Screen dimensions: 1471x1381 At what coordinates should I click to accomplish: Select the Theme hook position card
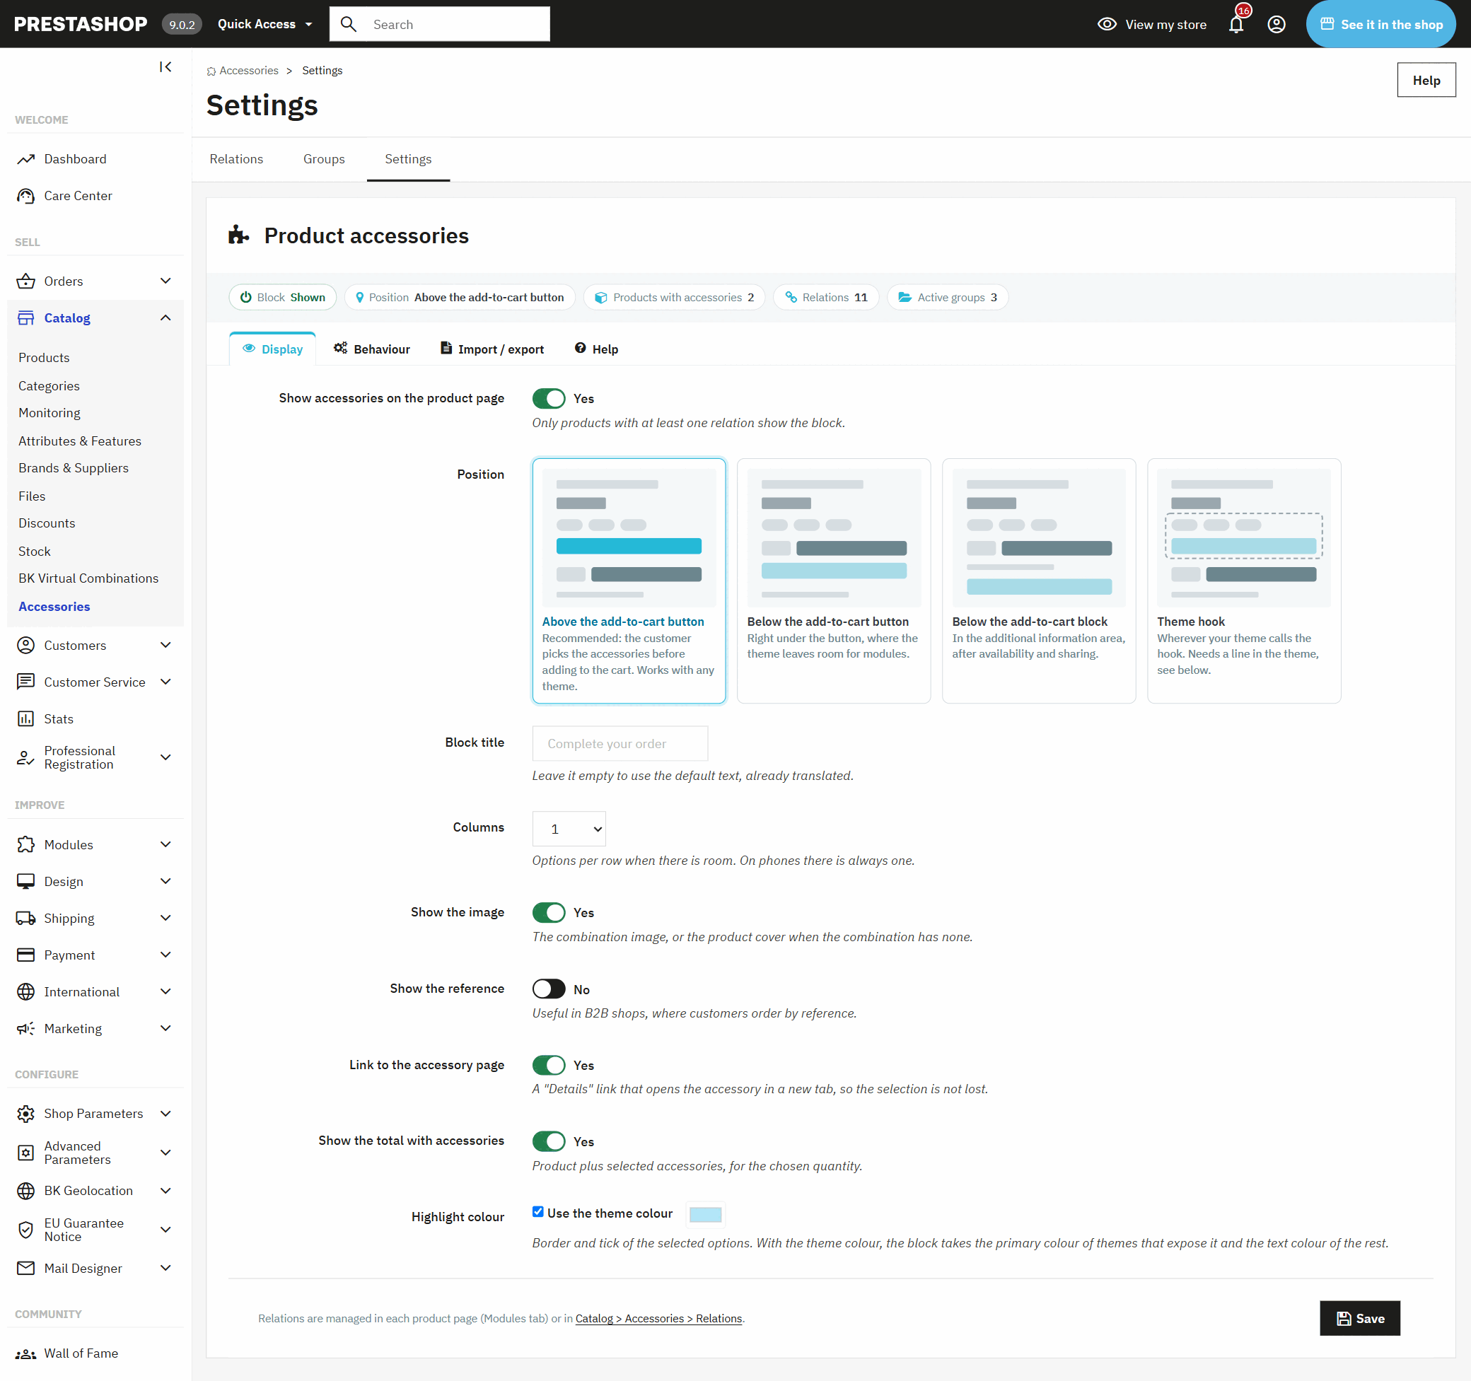pos(1244,581)
